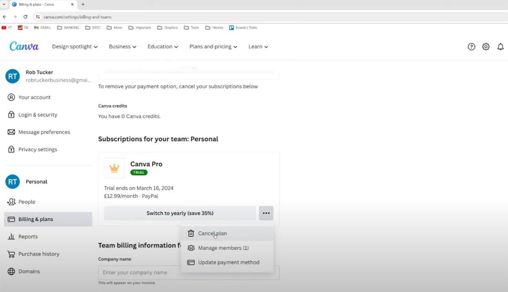This screenshot has height=292, width=508.
Task: Select Cancel plan from the menu
Action: pyautogui.click(x=227, y=234)
